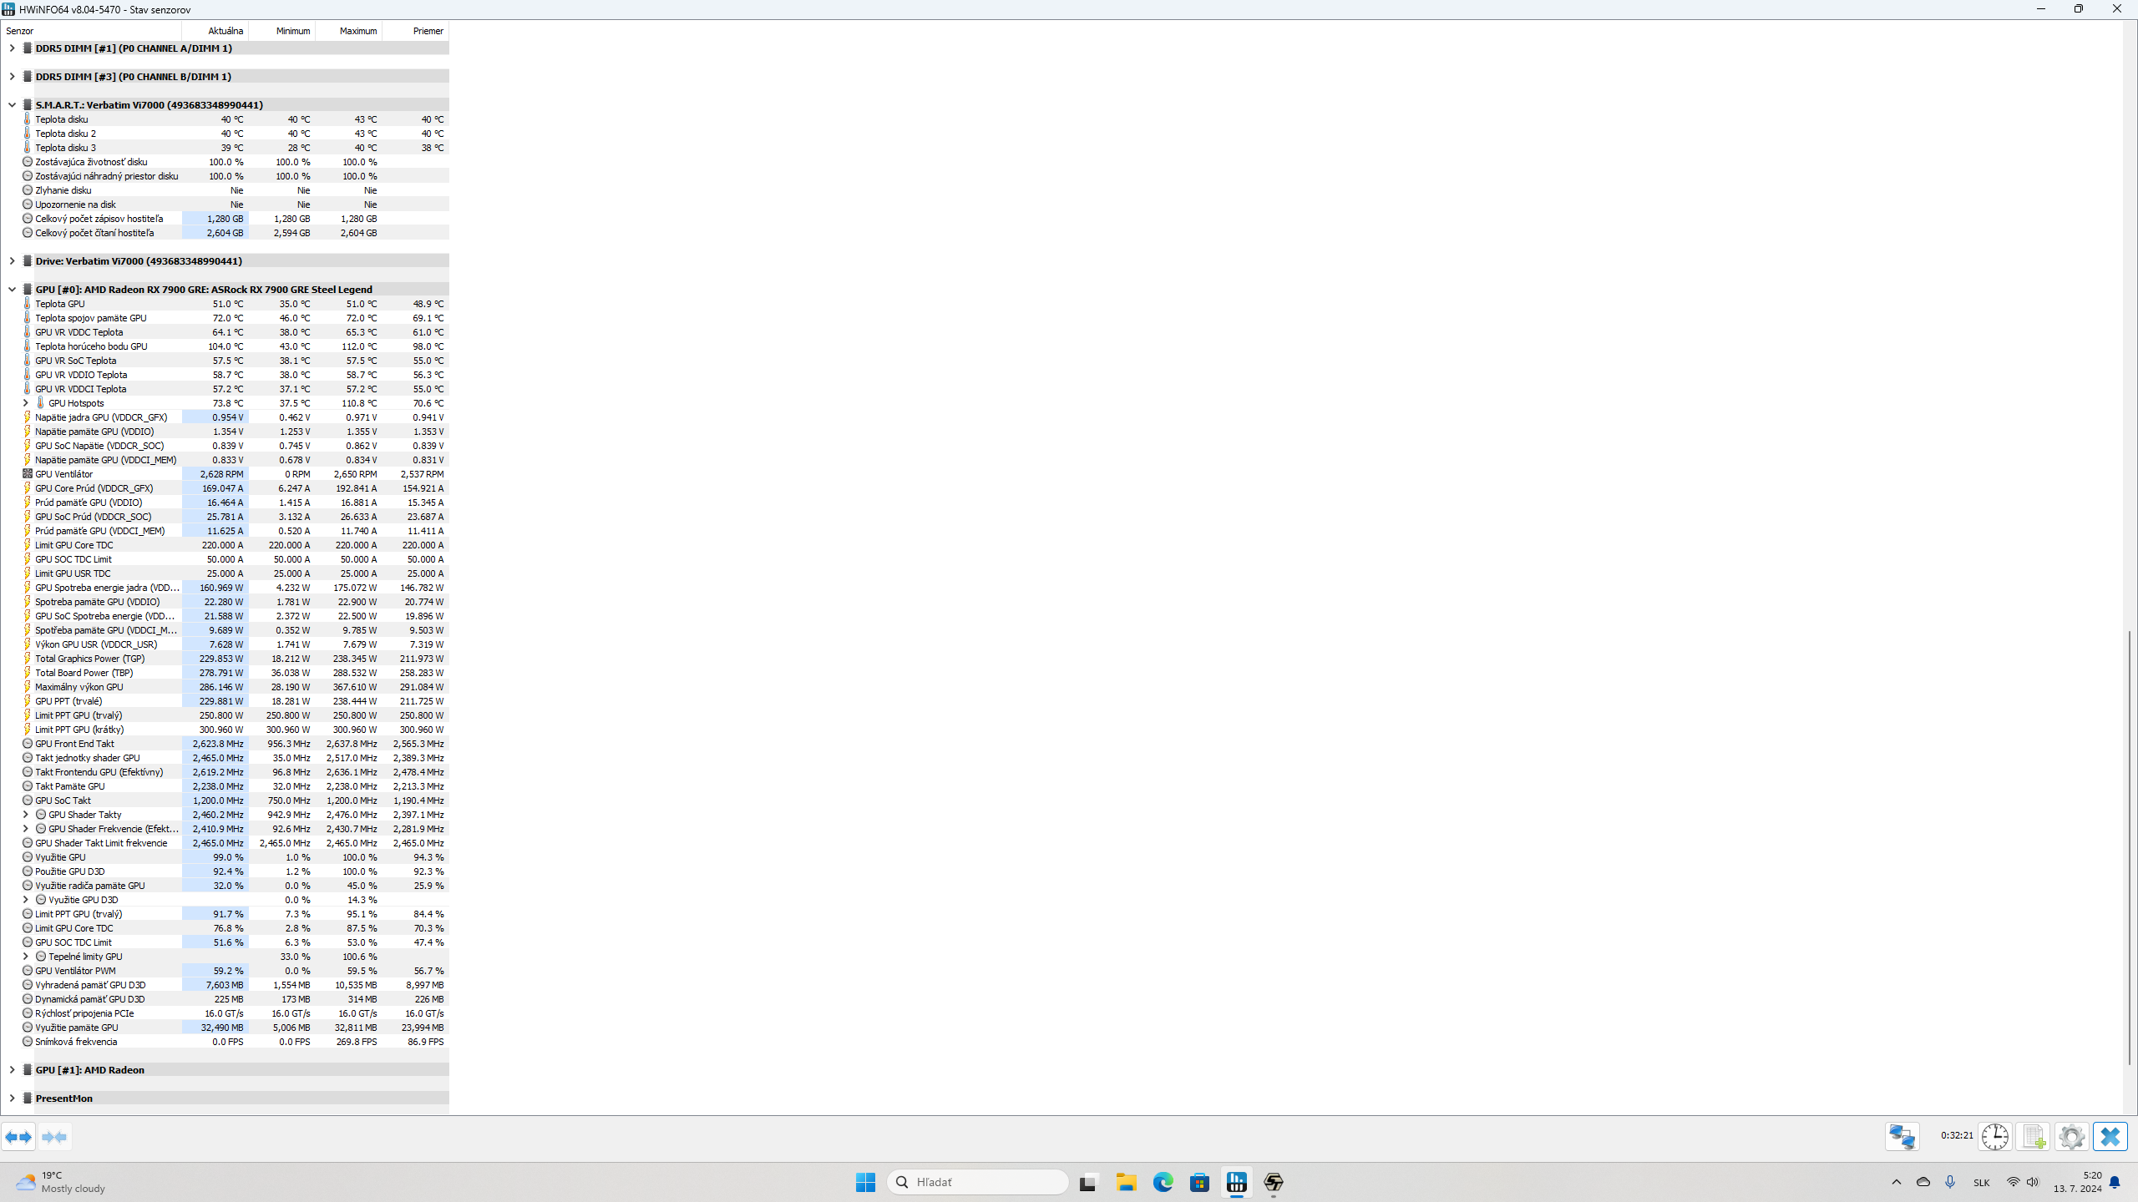Select the Teplota horúceho bodu GPU row
Viewport: 2138px width, 1202px height.
91,346
